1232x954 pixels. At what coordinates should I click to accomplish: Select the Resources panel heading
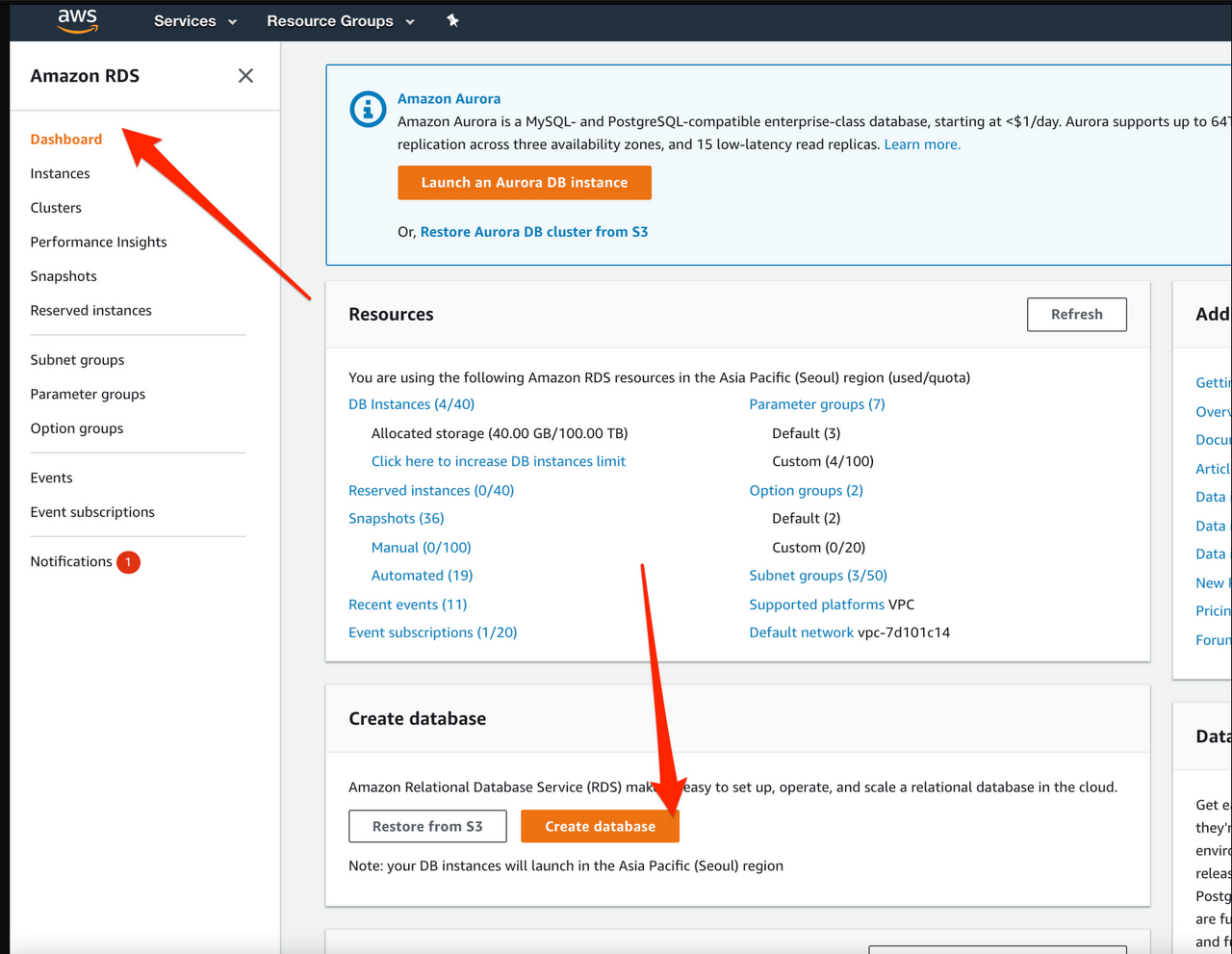pyautogui.click(x=392, y=315)
